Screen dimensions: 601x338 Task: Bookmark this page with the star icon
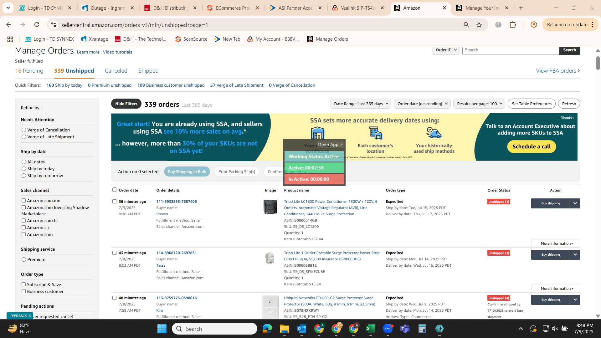479,25
